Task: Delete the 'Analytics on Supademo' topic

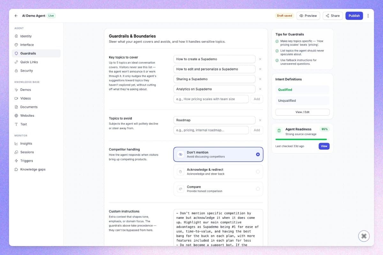Action: pos(260,89)
